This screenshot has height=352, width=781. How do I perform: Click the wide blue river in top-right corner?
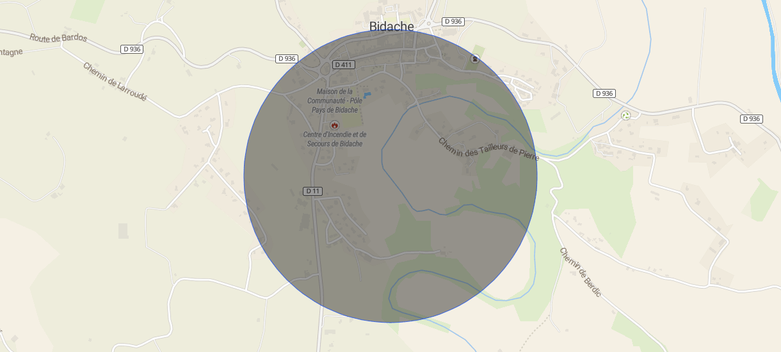click(770, 45)
